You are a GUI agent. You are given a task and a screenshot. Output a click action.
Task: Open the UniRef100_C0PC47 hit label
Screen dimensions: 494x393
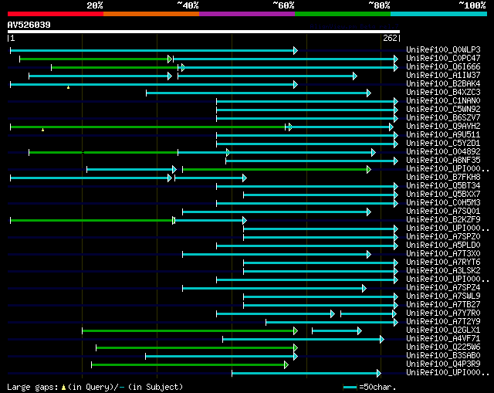click(x=443, y=59)
